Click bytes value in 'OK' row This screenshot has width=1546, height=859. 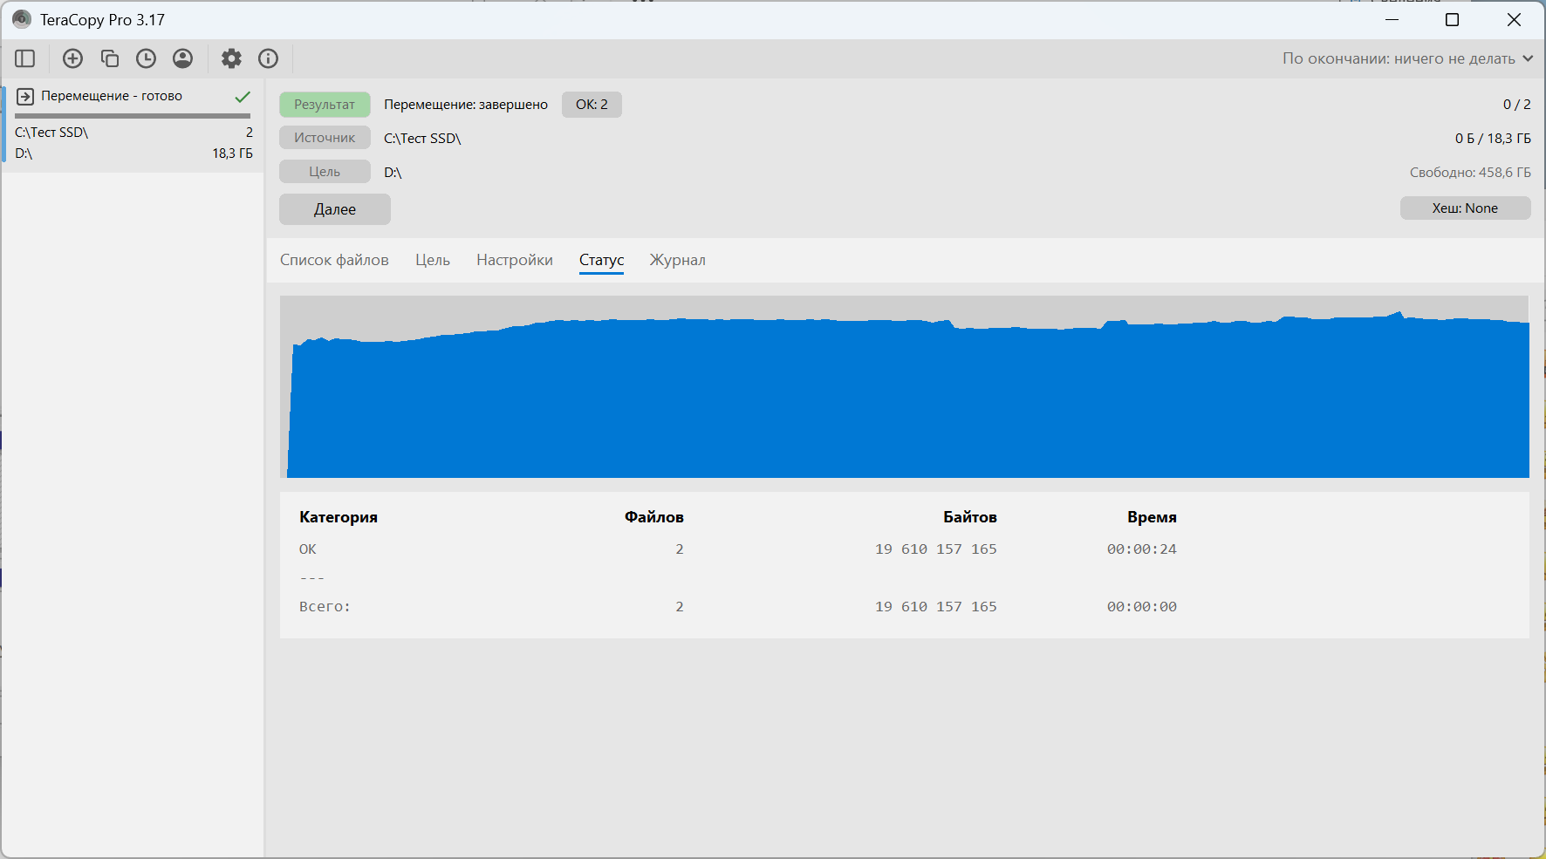coord(936,549)
